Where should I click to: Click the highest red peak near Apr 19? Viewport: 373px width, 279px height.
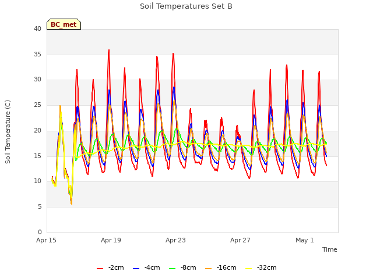[109, 51]
